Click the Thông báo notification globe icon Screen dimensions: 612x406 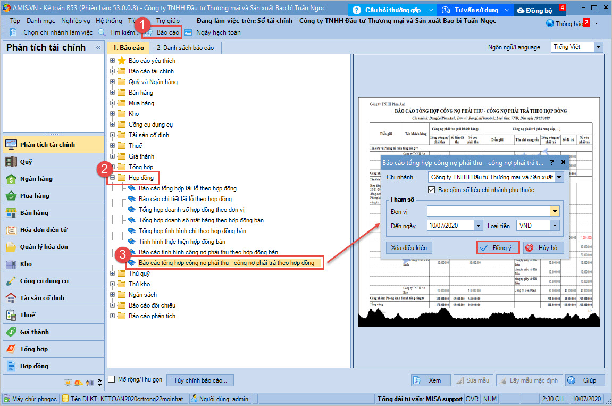[550, 23]
